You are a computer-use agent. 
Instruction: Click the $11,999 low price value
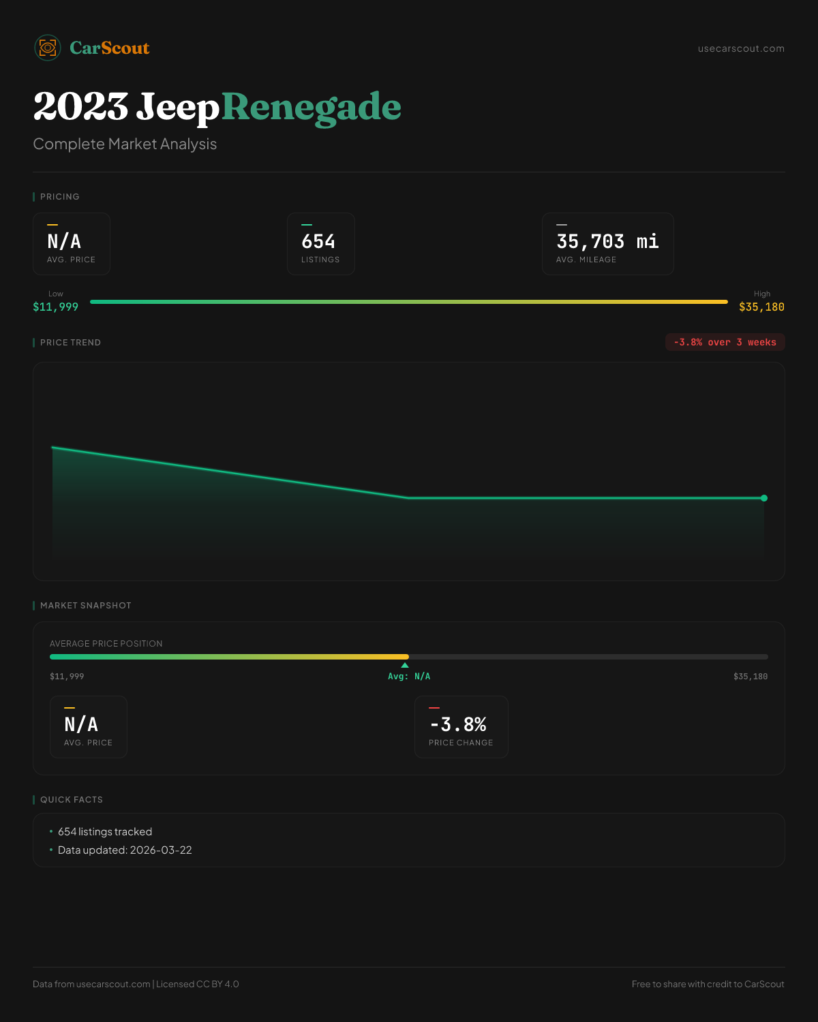(x=56, y=307)
